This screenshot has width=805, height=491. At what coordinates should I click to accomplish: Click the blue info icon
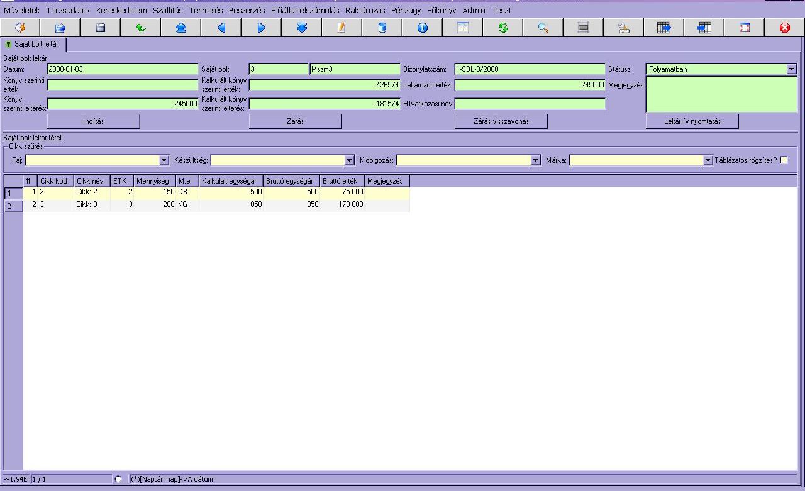(423, 28)
